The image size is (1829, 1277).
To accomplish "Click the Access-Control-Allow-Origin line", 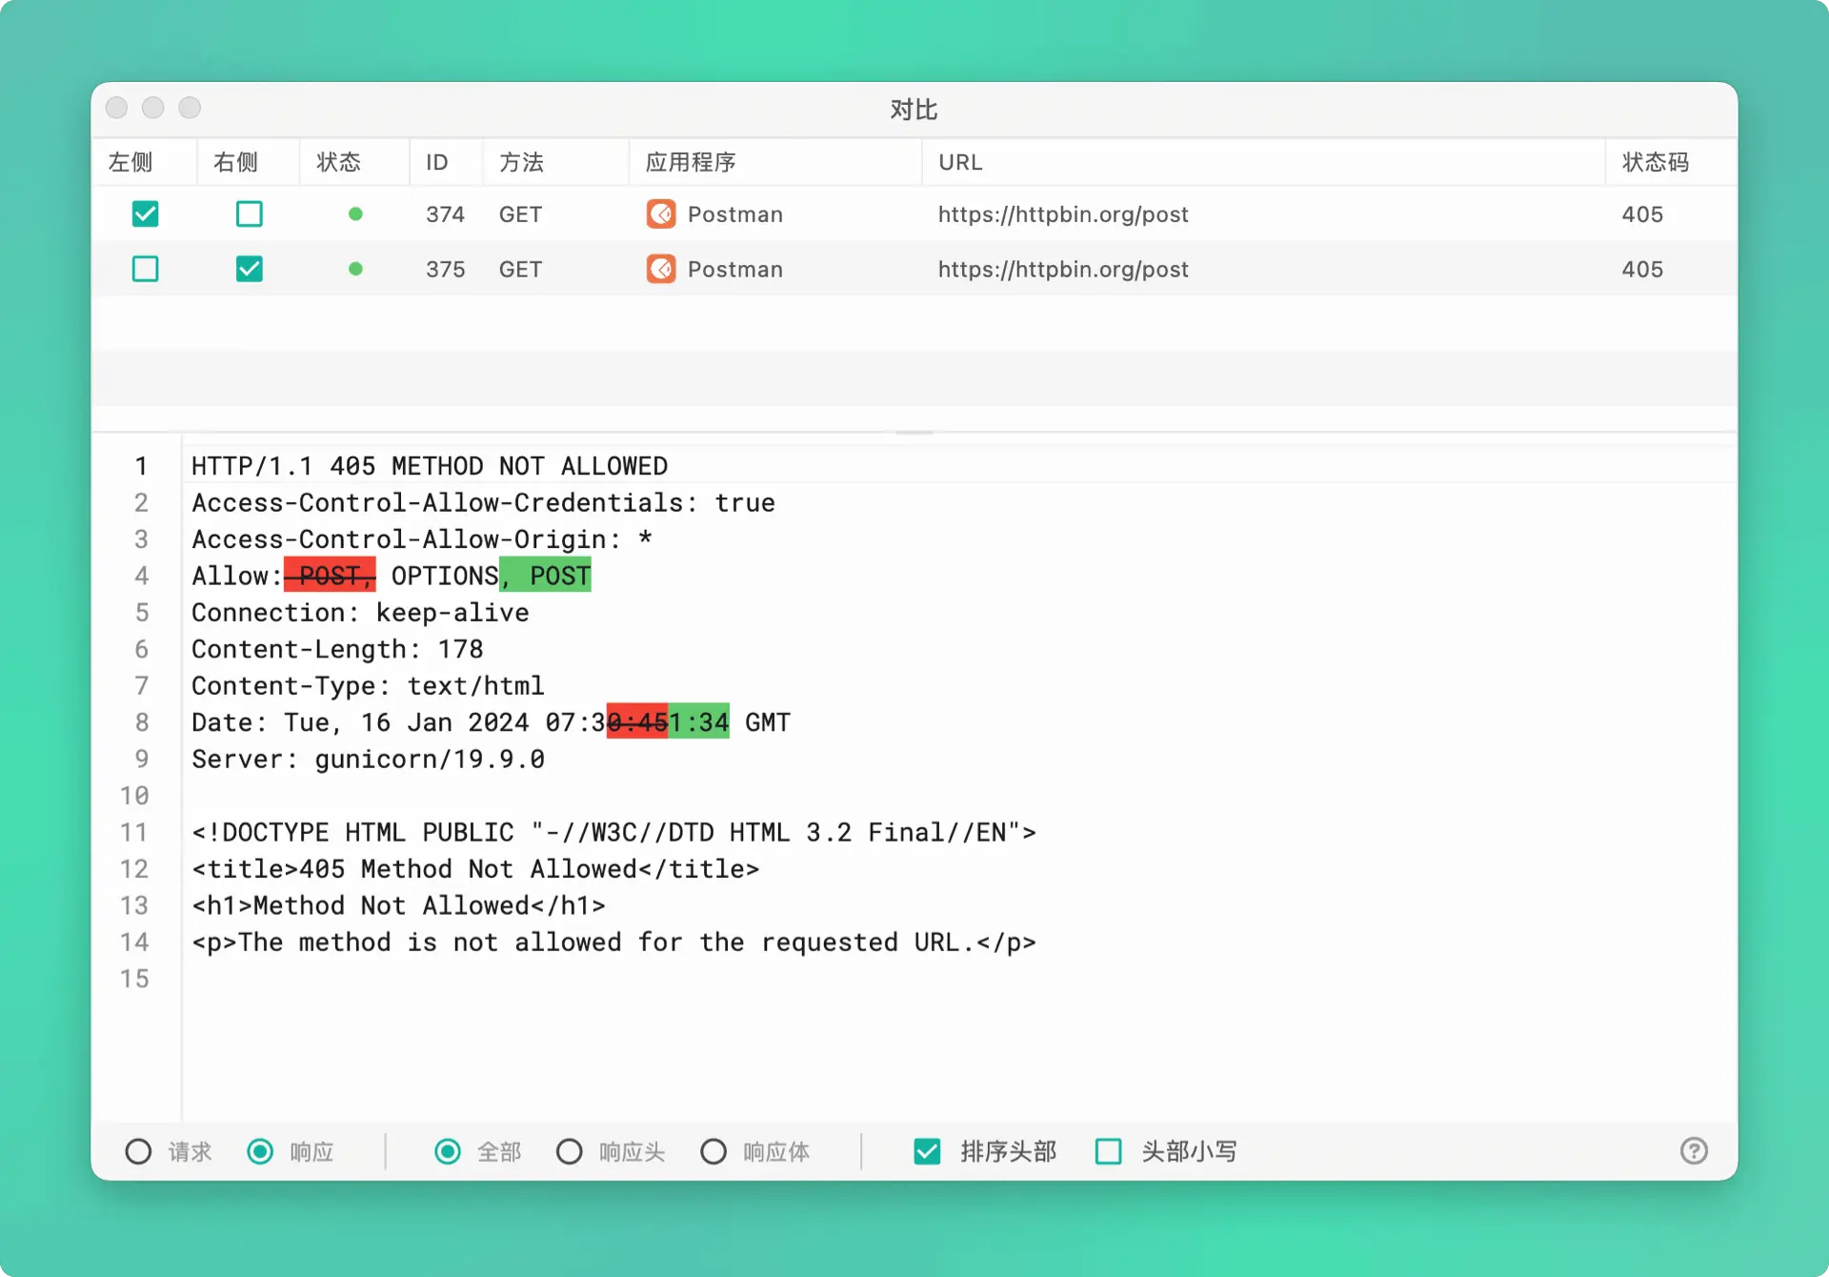I will (x=422, y=539).
